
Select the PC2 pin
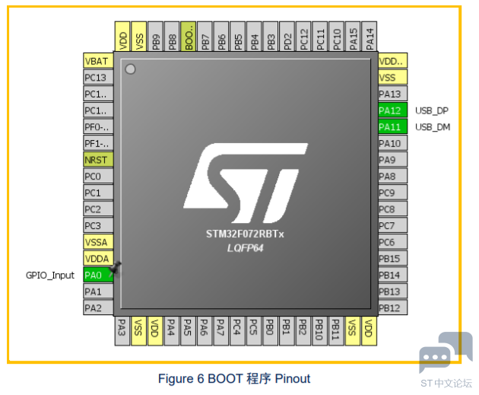coord(98,209)
